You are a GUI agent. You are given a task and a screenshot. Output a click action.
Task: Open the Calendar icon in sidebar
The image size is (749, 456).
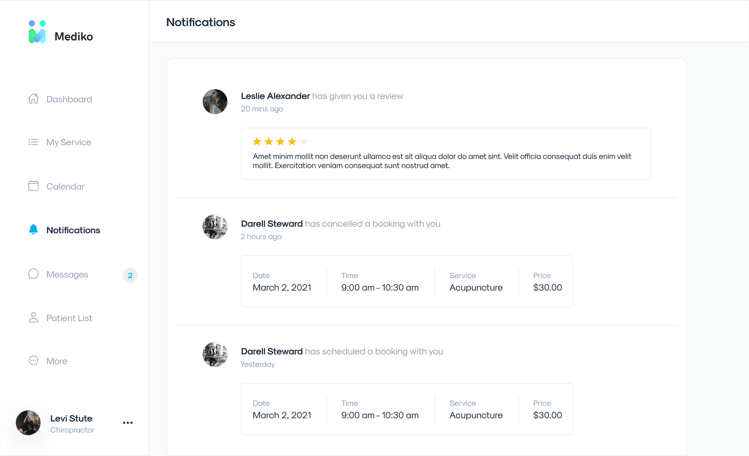pos(33,186)
